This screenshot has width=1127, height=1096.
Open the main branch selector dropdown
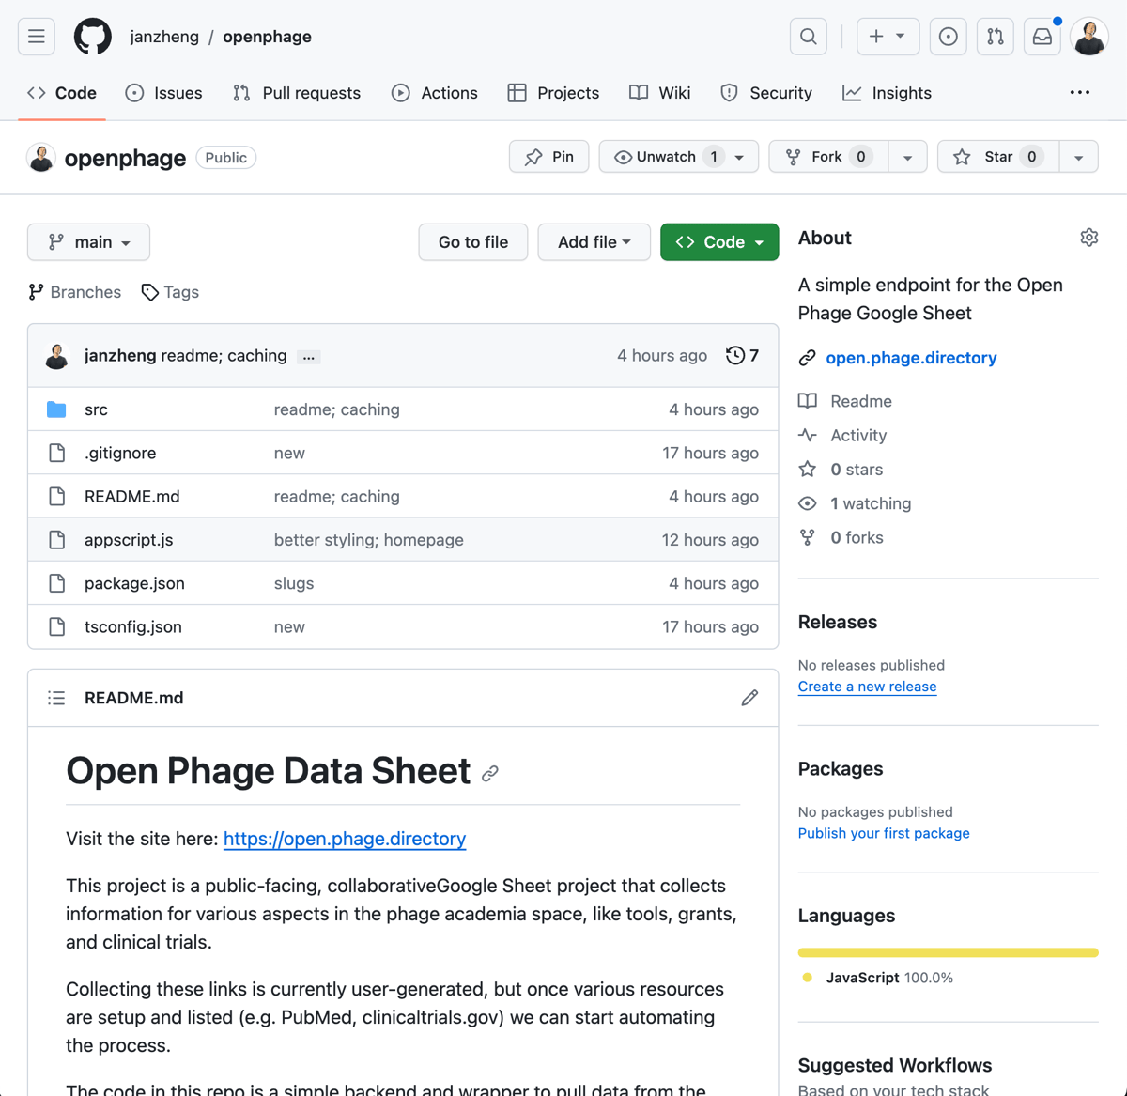[x=88, y=242]
